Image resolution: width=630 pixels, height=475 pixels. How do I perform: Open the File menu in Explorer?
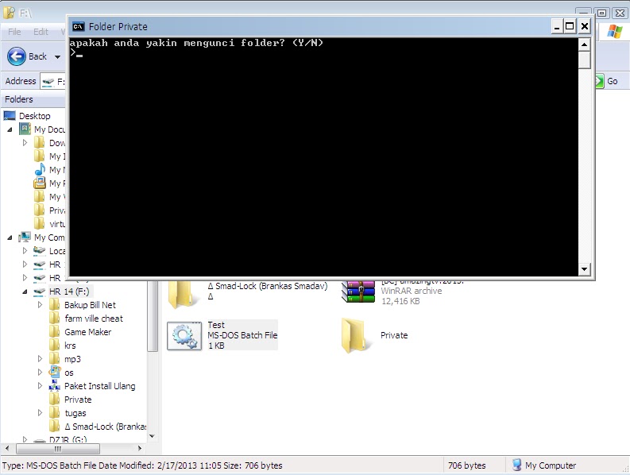point(14,32)
